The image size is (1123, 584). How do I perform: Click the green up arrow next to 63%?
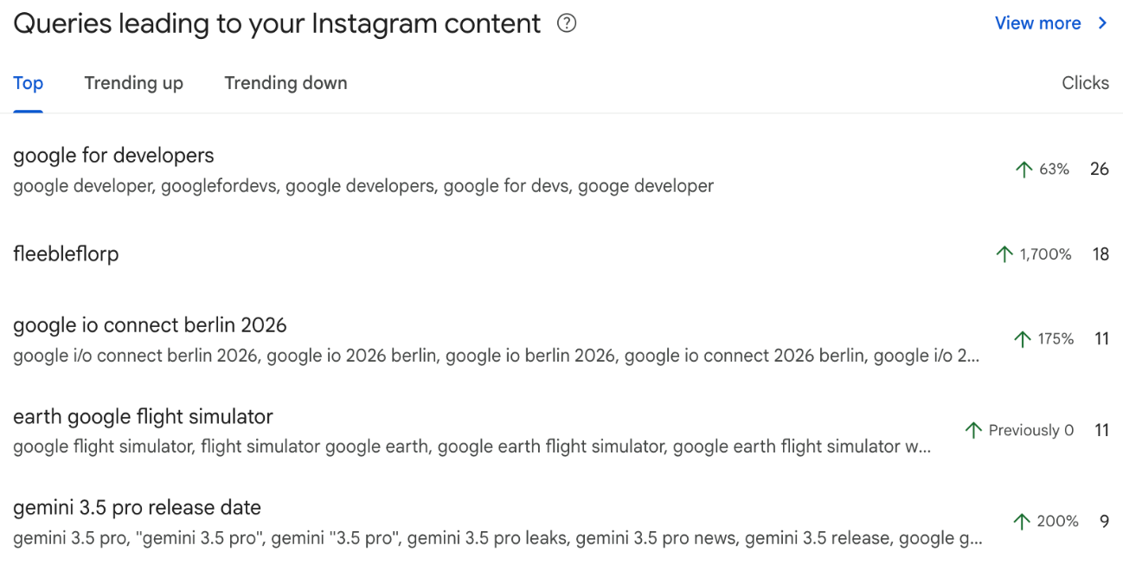coord(1024,170)
